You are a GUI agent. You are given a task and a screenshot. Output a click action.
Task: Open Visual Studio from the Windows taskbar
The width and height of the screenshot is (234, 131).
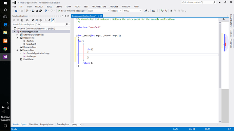[5, 57]
